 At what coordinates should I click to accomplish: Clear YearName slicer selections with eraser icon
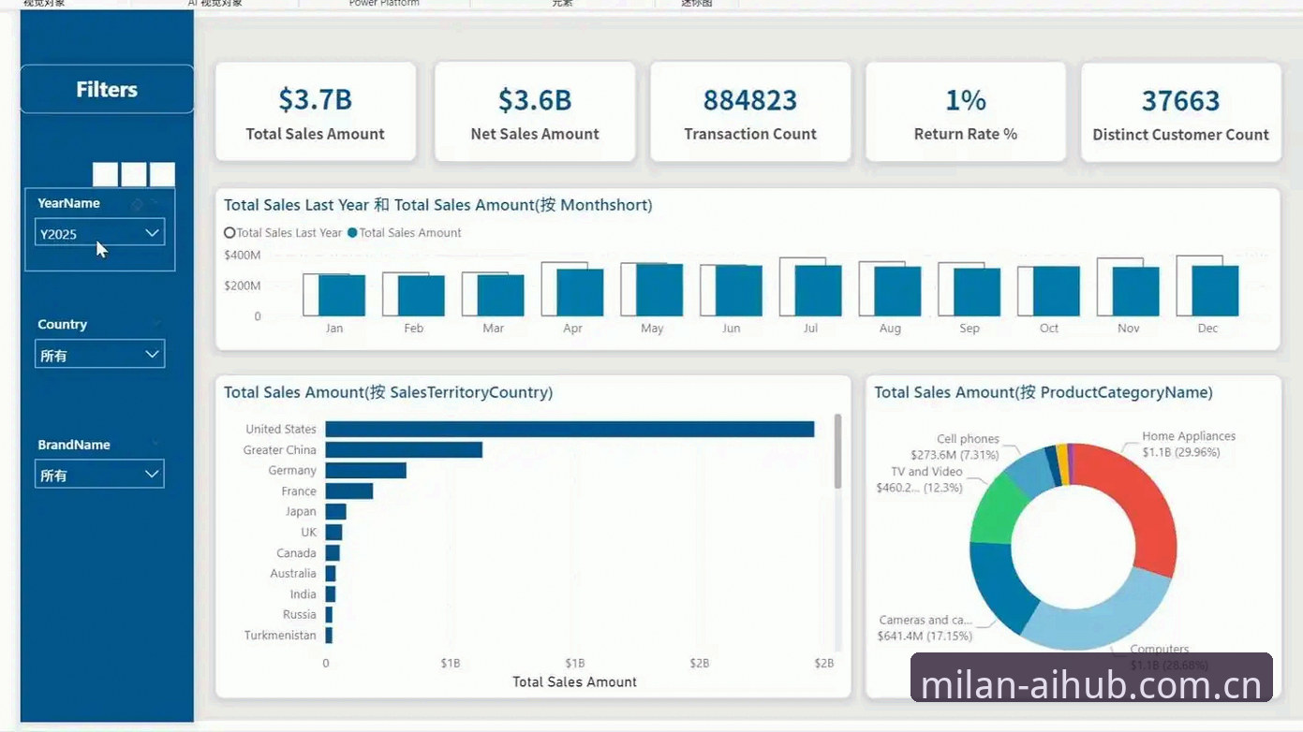(137, 203)
